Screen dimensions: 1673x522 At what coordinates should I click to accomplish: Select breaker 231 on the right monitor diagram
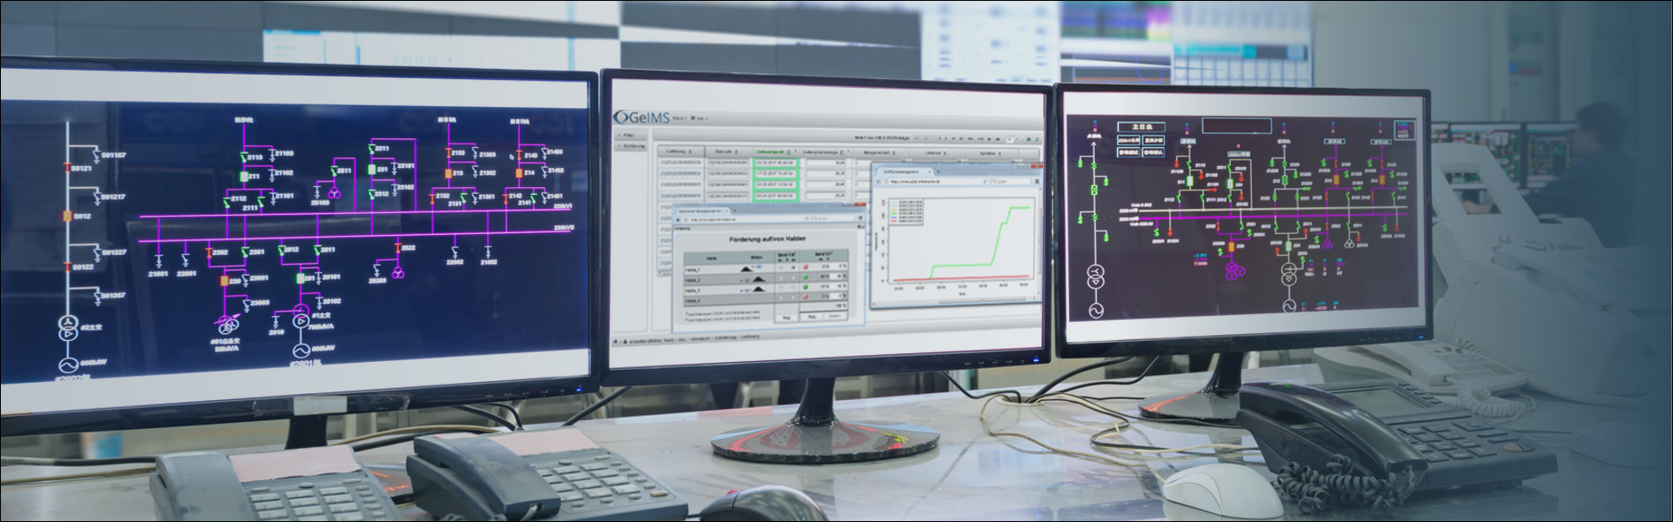click(1230, 184)
